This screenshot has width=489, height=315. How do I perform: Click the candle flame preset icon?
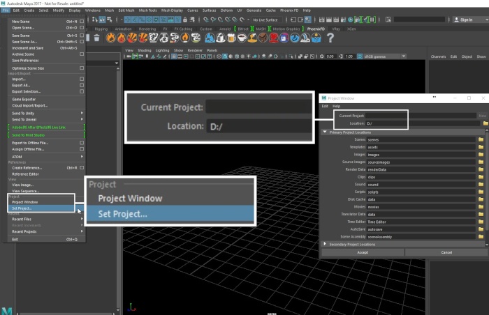click(x=185, y=38)
